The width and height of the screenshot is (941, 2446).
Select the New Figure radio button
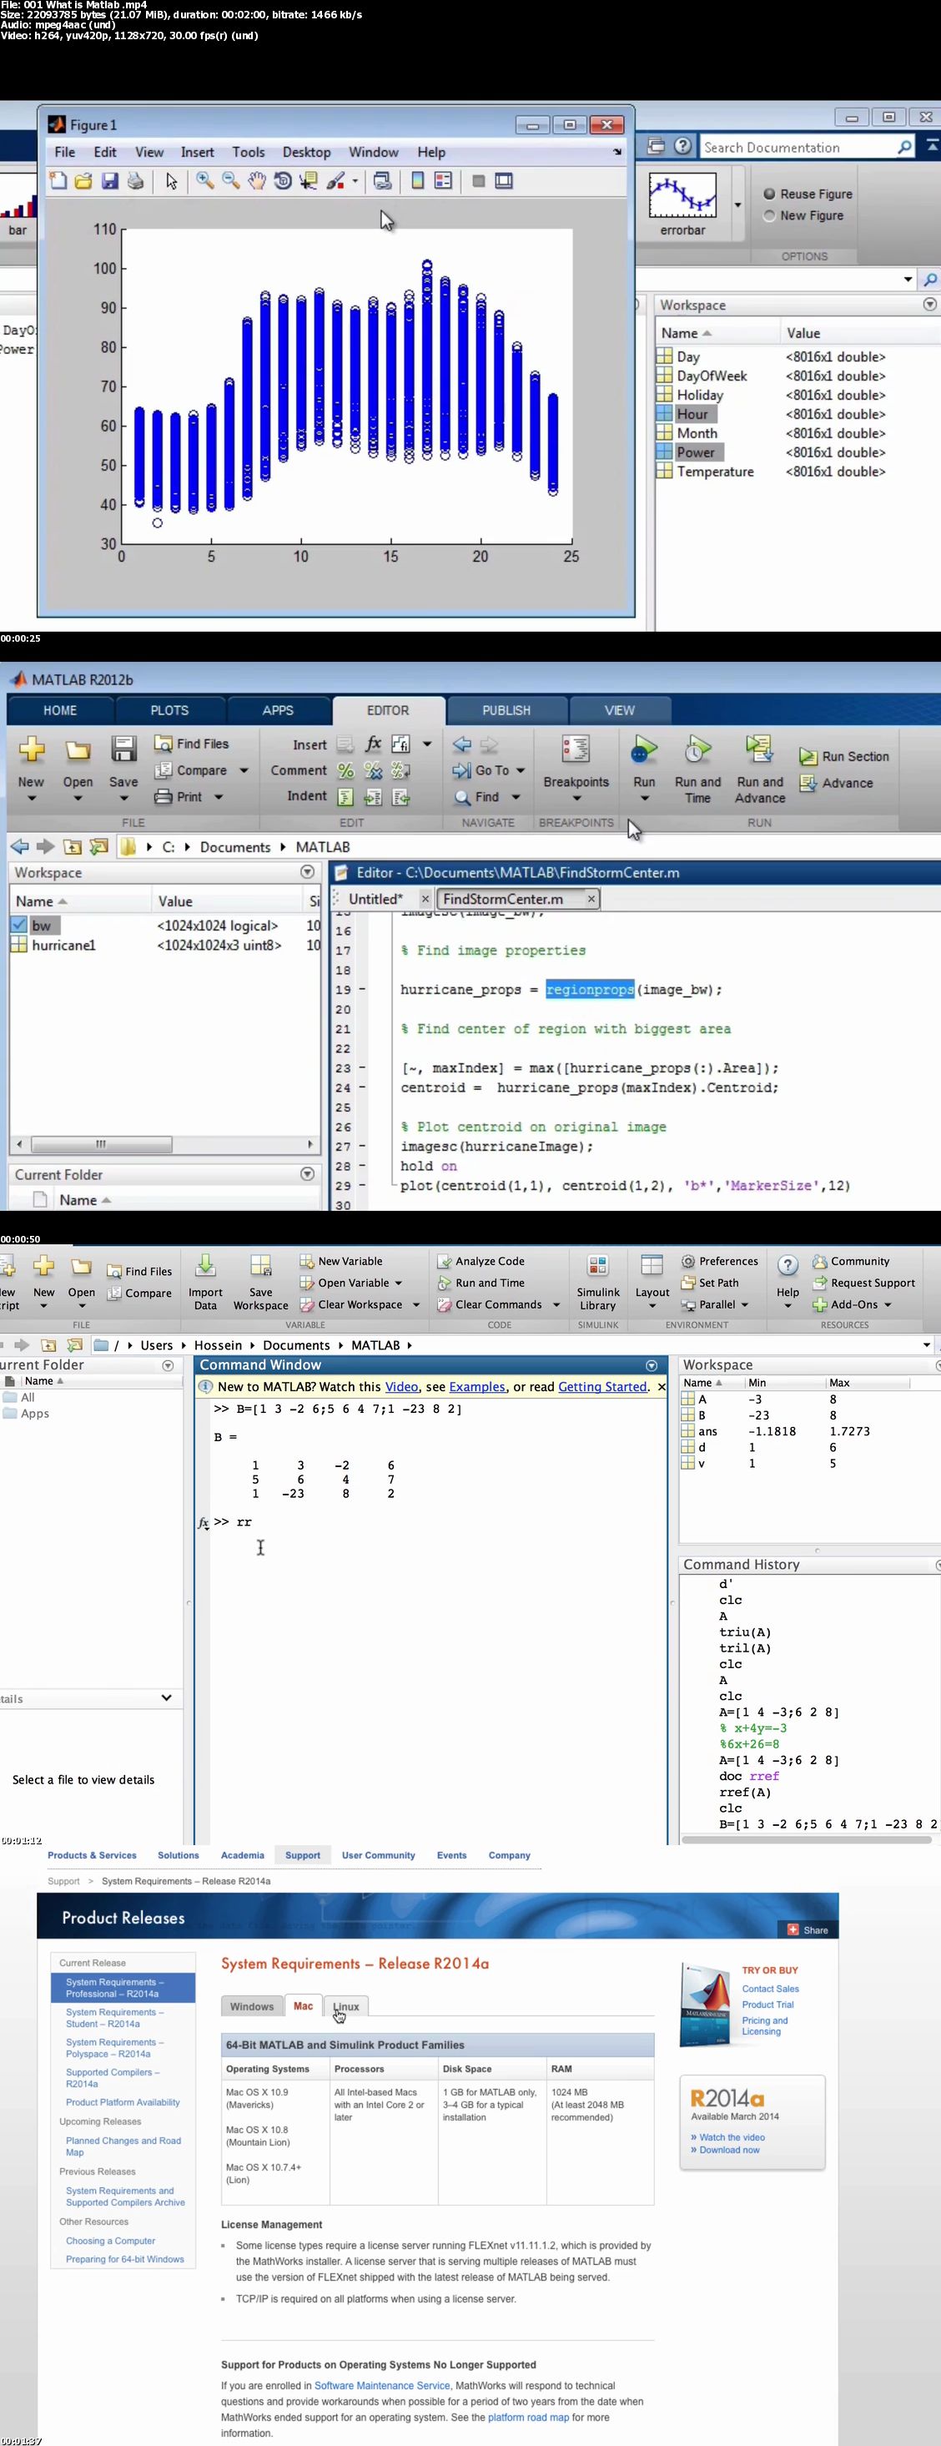[x=769, y=215]
